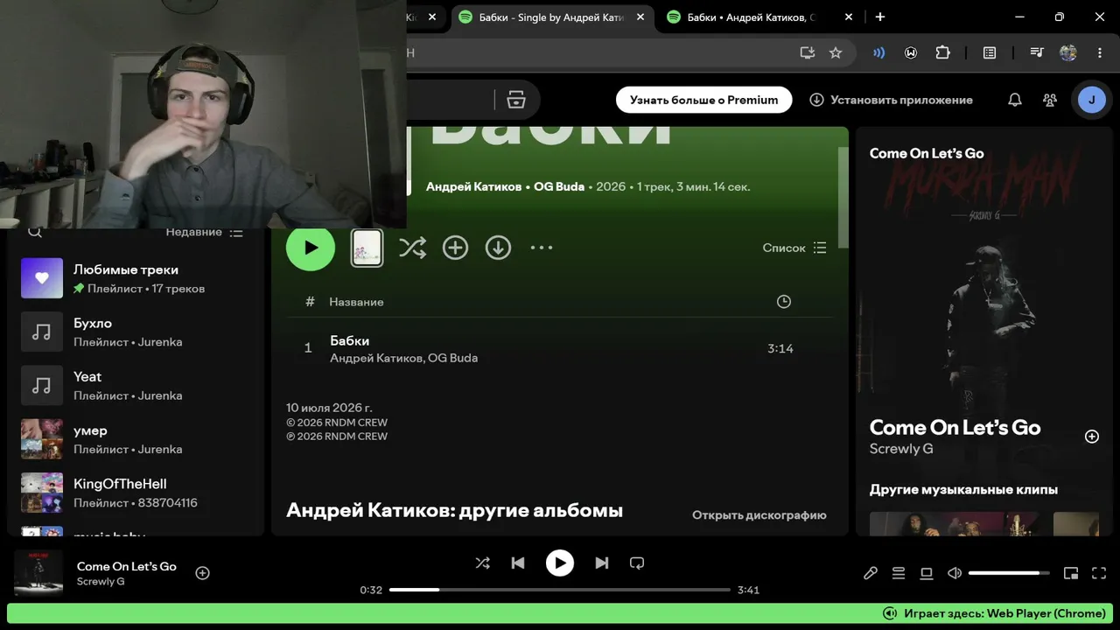Open the Chrome three-dot menu
This screenshot has width=1120, height=630.
pos(1100,52)
